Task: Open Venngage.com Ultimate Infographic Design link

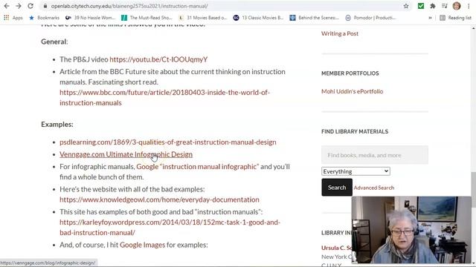Action: pyautogui.click(x=126, y=154)
